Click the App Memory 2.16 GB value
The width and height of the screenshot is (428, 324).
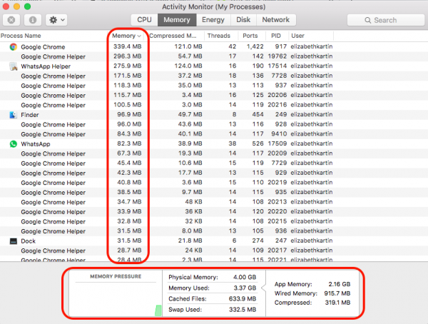(340, 284)
